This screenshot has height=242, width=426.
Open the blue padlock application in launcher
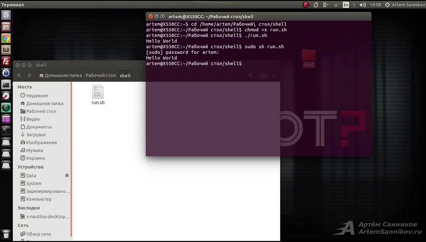6,73
